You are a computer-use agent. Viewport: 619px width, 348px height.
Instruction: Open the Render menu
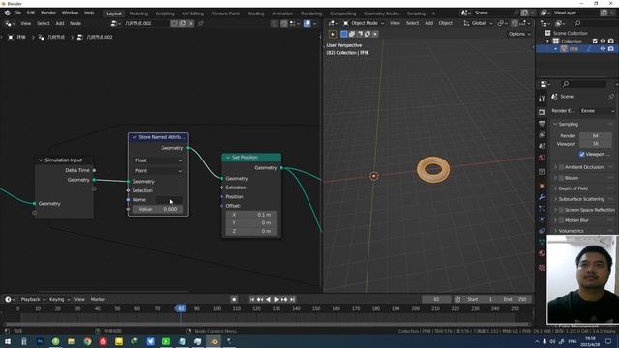48,13
